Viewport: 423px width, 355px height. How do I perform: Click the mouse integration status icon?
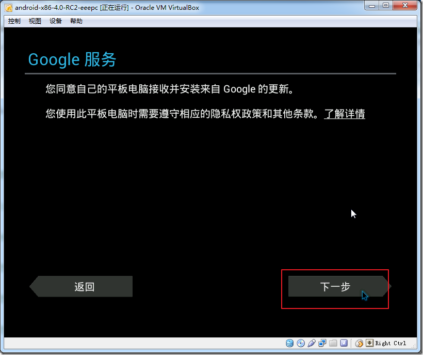tap(359, 343)
